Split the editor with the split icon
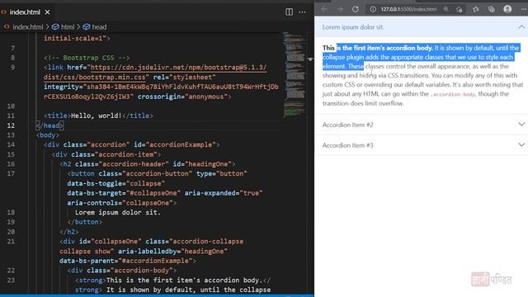 289,12
